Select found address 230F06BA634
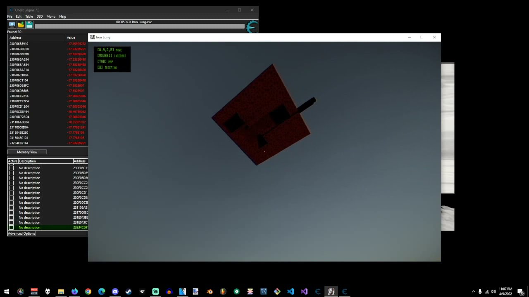The image size is (529, 297). coord(19,59)
